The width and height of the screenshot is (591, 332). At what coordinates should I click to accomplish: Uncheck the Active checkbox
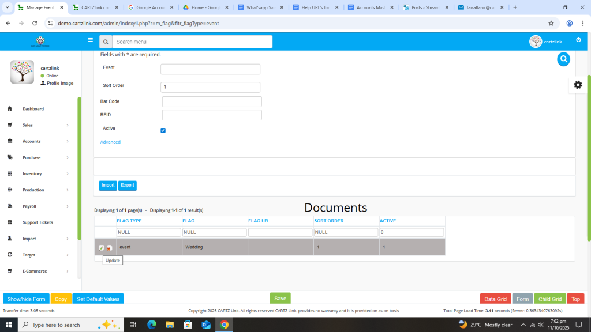[x=163, y=130]
